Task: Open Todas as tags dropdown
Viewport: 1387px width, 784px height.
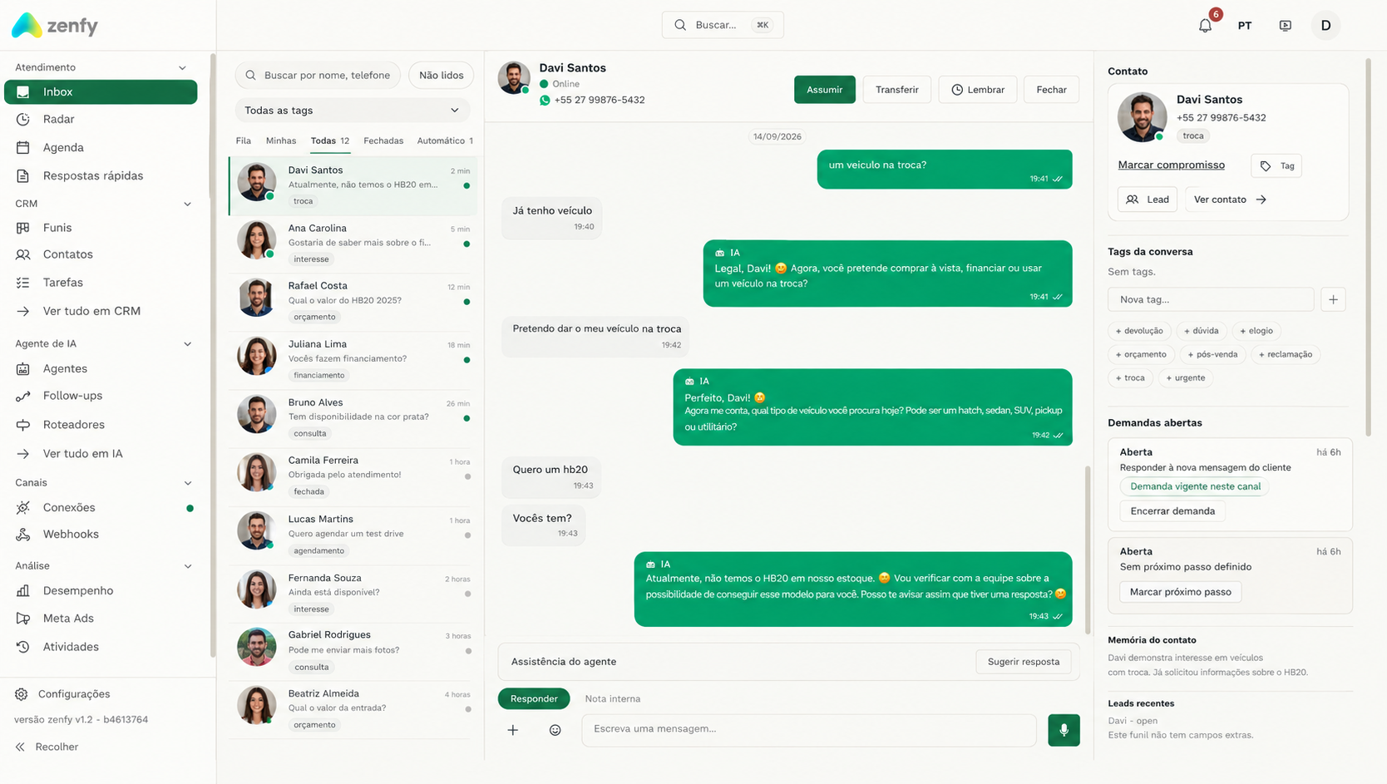Action: pyautogui.click(x=353, y=111)
